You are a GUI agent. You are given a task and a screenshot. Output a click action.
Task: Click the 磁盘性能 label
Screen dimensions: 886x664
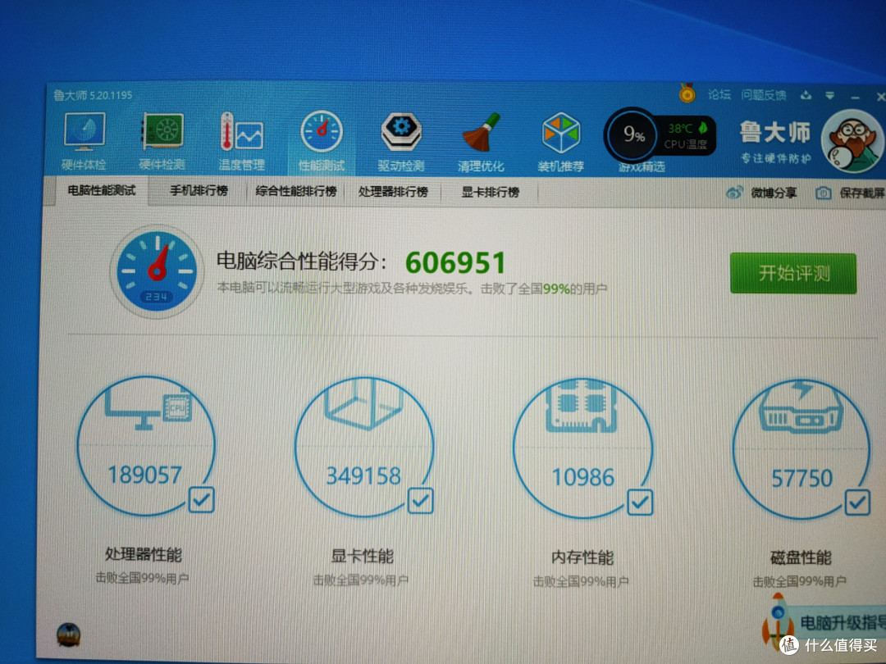pyautogui.click(x=801, y=558)
